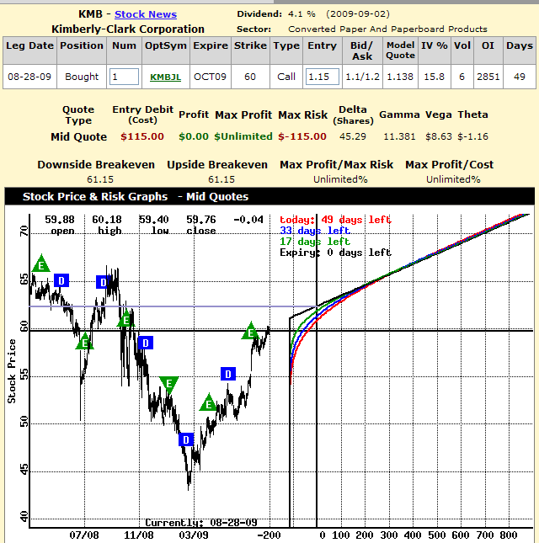
Task: Click Unlimited% under Max Profit/Max Risk
Action: click(340, 179)
